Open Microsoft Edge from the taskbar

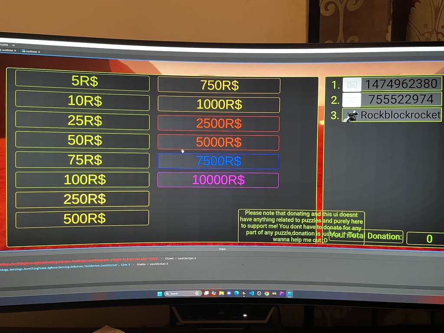pyautogui.click(x=236, y=294)
